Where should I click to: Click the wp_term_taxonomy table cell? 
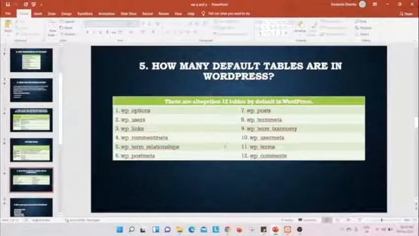click(302, 128)
